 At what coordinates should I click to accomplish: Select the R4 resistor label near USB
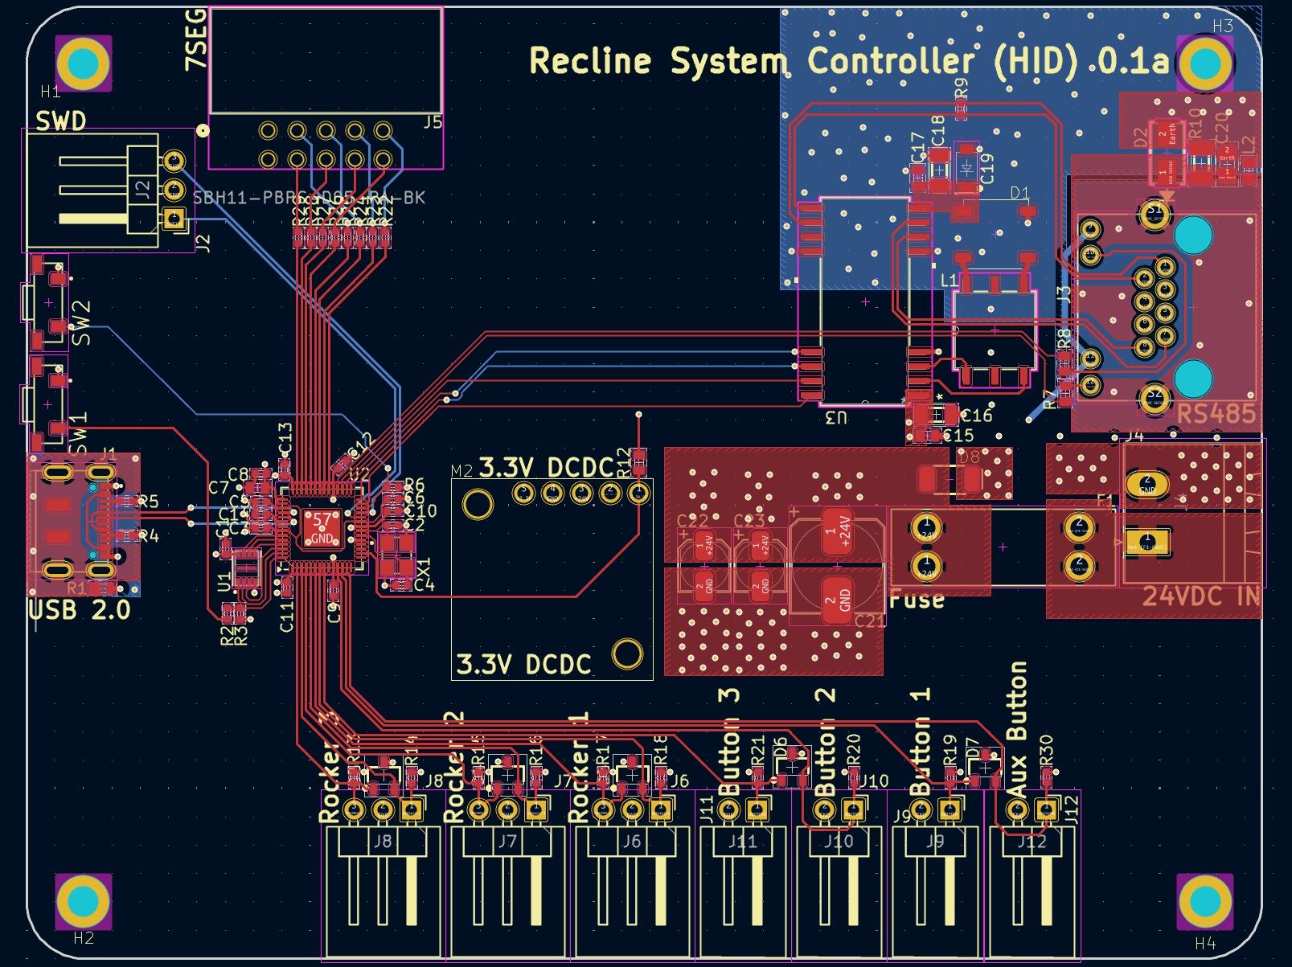pyautogui.click(x=149, y=535)
